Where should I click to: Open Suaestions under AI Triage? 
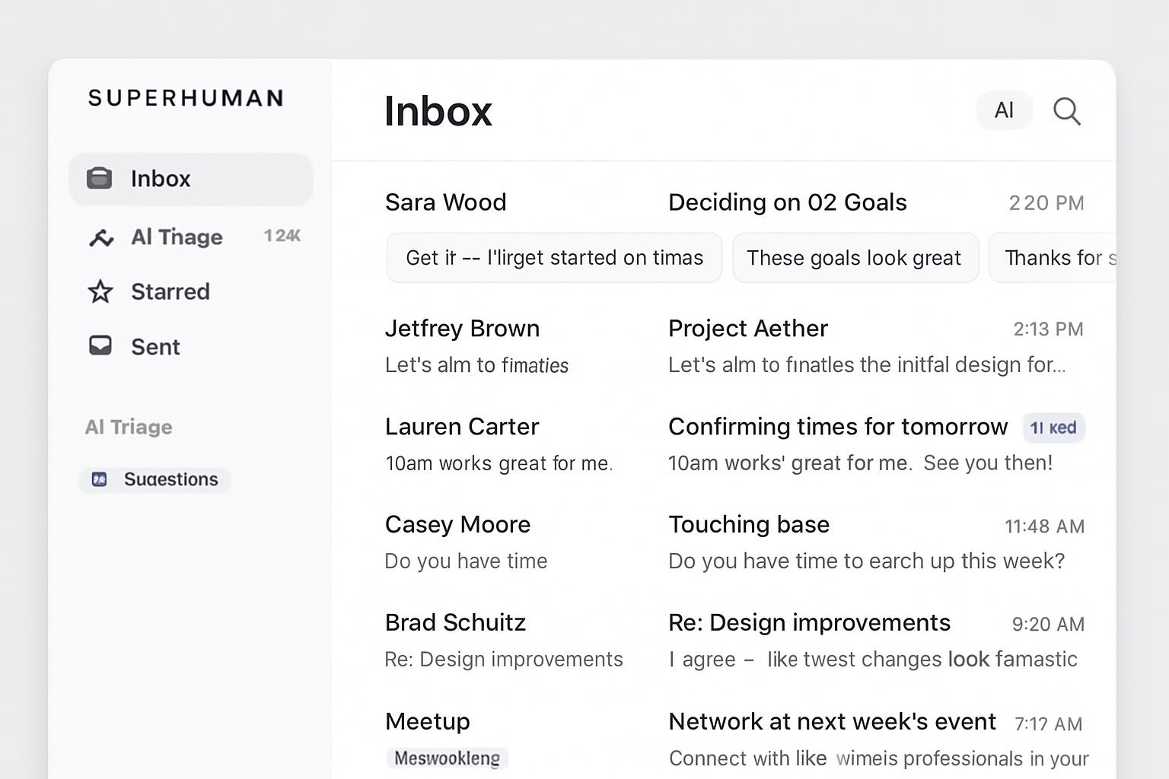(155, 479)
